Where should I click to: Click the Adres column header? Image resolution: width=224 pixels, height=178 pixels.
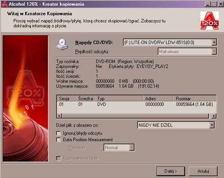coord(158,99)
